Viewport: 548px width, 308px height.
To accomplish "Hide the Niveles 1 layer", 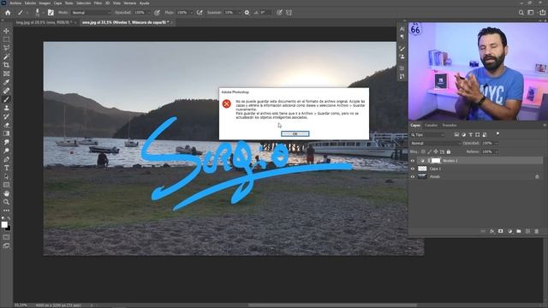I will (x=413, y=161).
